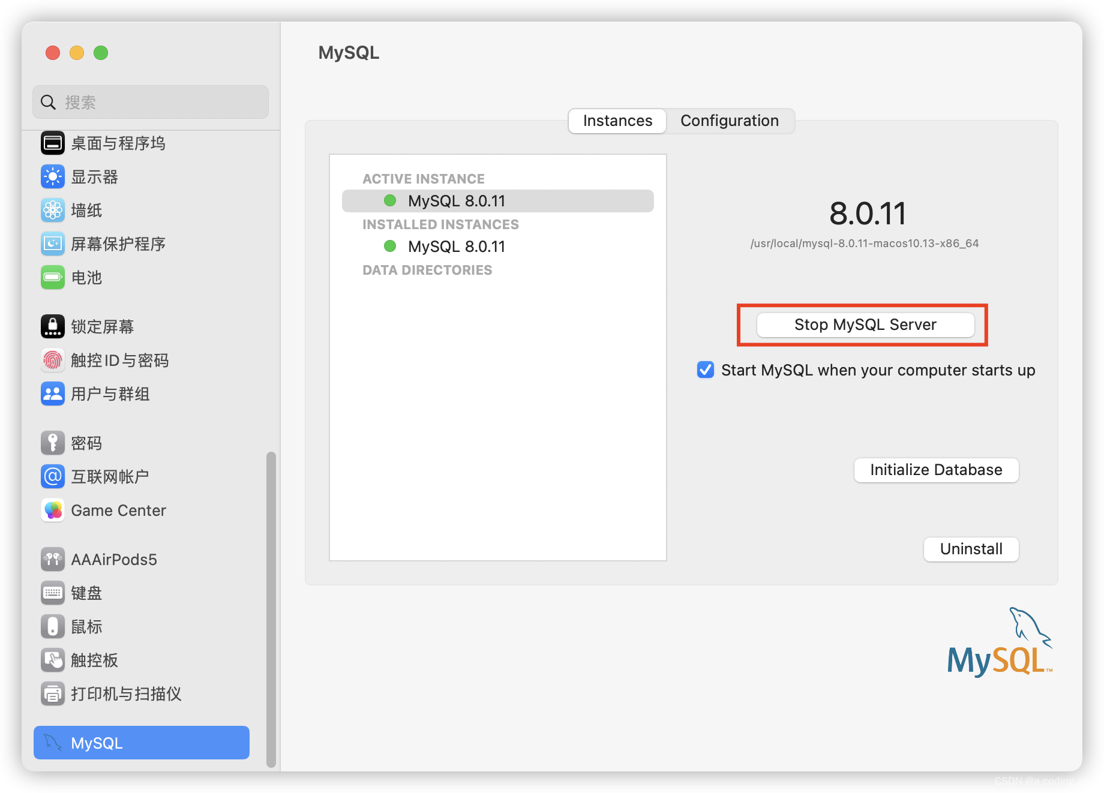The width and height of the screenshot is (1104, 793).
Task: Close the System Settings window
Action: pyautogui.click(x=53, y=53)
